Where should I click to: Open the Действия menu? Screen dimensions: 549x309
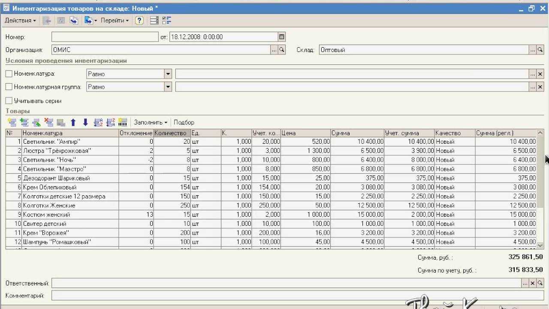[20, 20]
